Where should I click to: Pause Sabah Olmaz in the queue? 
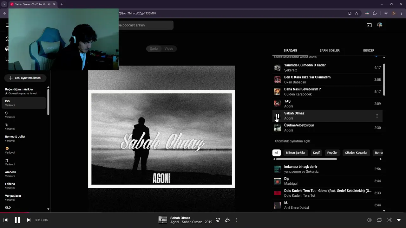pyautogui.click(x=277, y=116)
